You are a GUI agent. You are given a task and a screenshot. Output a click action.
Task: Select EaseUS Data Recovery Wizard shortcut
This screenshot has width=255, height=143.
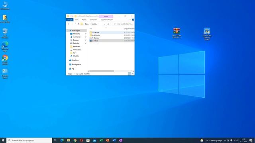(207, 34)
